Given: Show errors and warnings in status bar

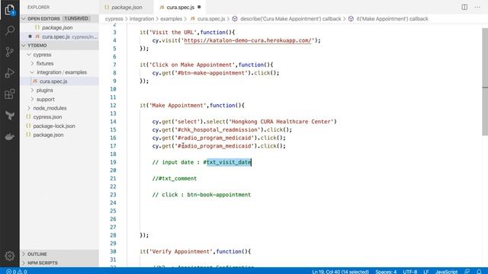Looking at the screenshot, I should click(x=17, y=272).
